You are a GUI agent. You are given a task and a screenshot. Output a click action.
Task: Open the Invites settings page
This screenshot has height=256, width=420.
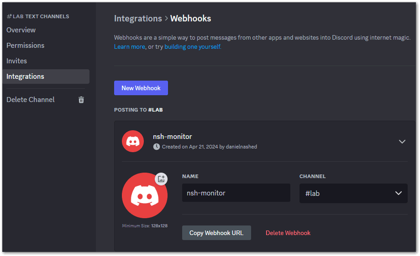pyautogui.click(x=16, y=61)
